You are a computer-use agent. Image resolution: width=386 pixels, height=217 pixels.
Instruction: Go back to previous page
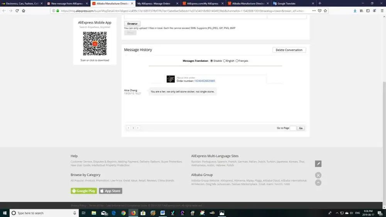click(4, 10)
